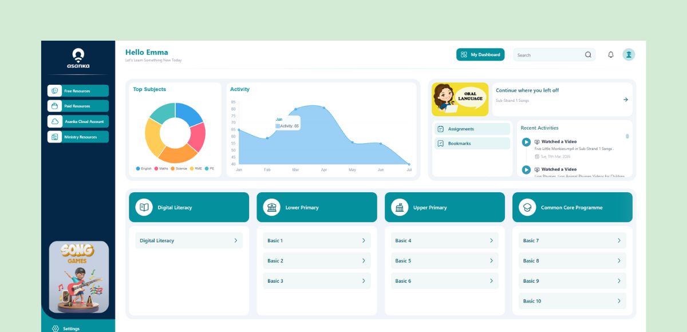
Task: Click the Common Core graduation cap icon
Action: pyautogui.click(x=527, y=207)
